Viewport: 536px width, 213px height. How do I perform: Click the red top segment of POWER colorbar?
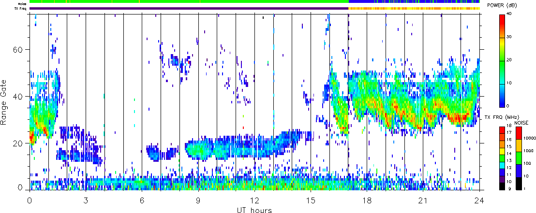(502, 20)
